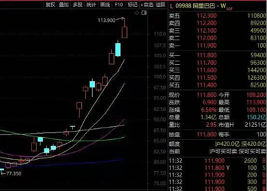267x191 pixels.
Task: Toggle the side panel icon above chart
Action: [144, 13]
